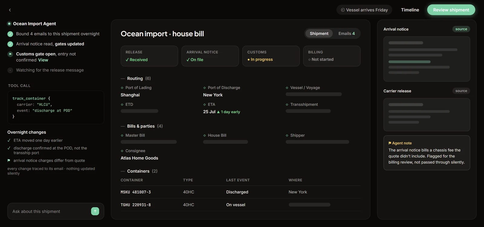Viewport: 484px width, 227px height.
Task: Select the Release Received status card
Action: (149, 56)
